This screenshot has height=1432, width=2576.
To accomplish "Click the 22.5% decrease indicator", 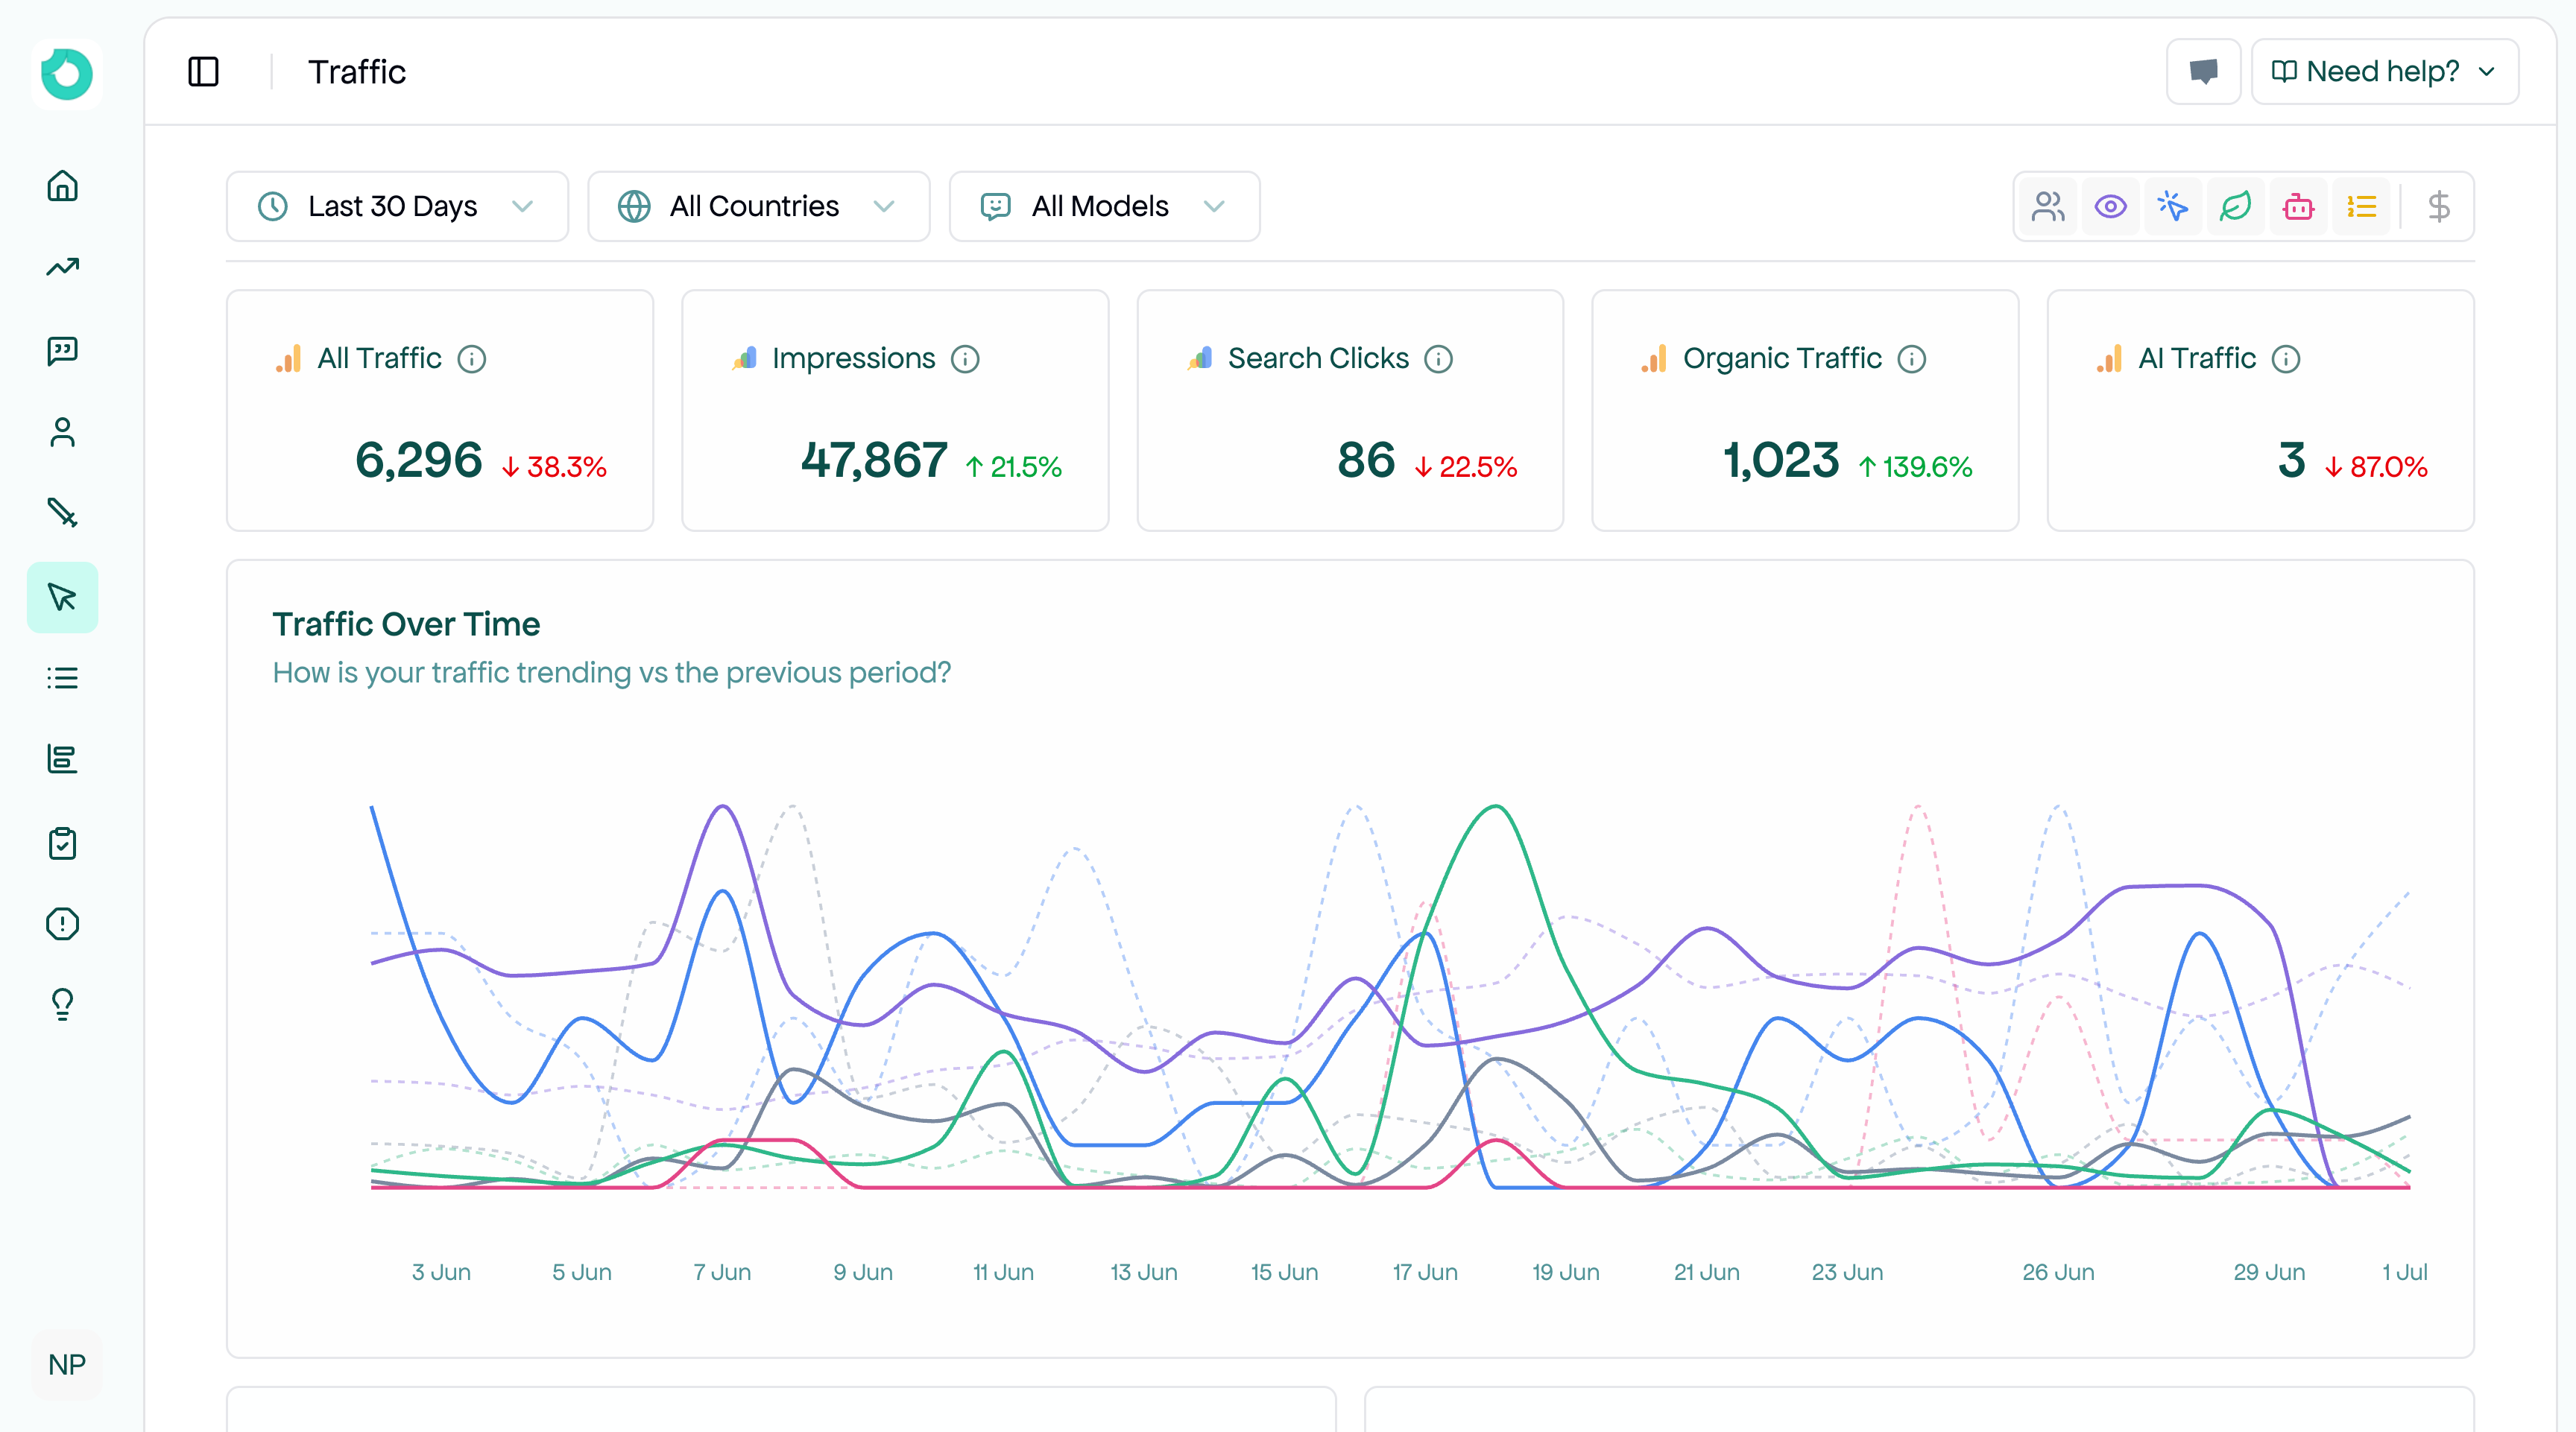I will [x=1466, y=466].
